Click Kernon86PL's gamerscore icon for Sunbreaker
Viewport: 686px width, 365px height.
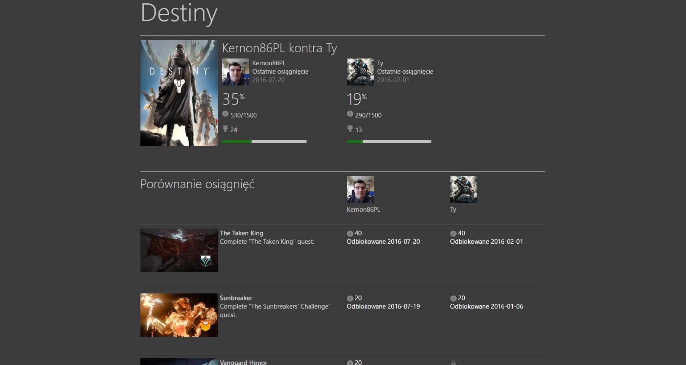[350, 298]
